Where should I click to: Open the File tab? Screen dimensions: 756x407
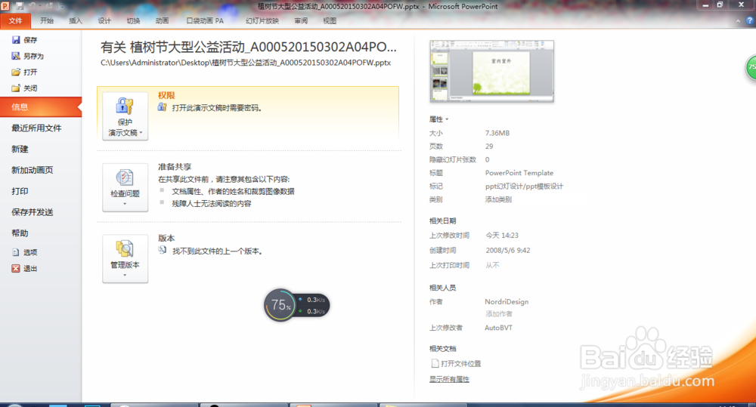[16, 20]
